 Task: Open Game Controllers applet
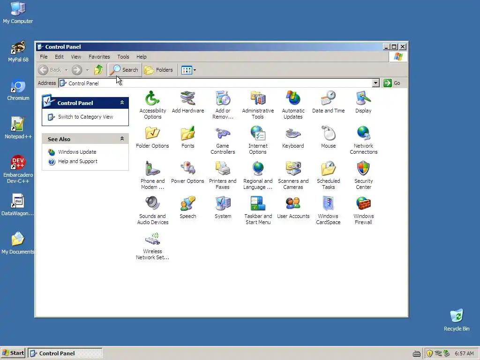pos(223,140)
